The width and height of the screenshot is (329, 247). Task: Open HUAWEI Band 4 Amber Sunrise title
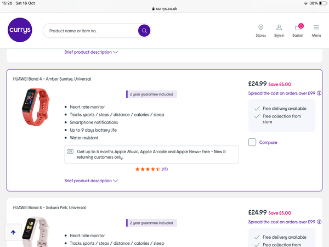(52, 79)
